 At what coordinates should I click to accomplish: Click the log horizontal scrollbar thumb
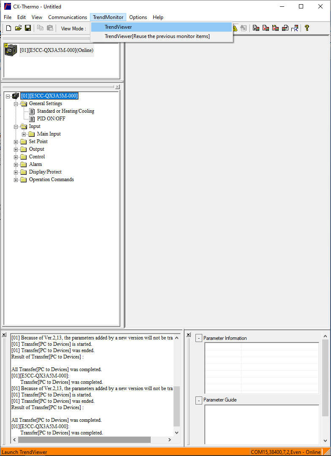(84, 440)
